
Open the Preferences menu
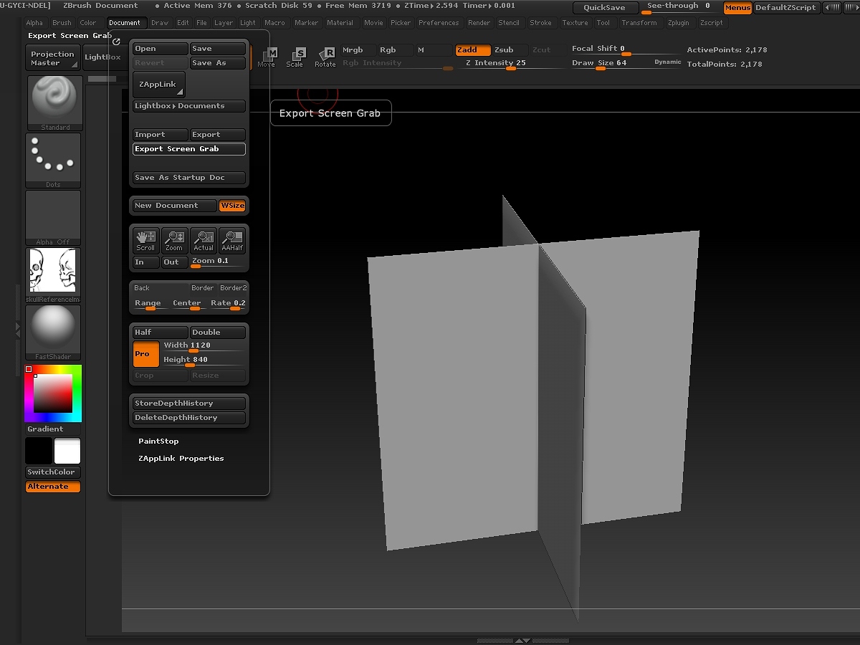point(439,23)
